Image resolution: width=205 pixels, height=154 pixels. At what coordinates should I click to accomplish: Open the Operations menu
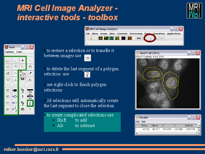coord(159,34)
